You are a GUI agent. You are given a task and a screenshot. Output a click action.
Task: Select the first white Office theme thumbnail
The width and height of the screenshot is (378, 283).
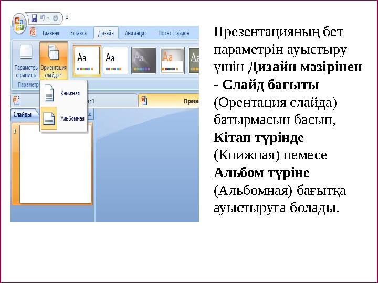[x=87, y=60]
